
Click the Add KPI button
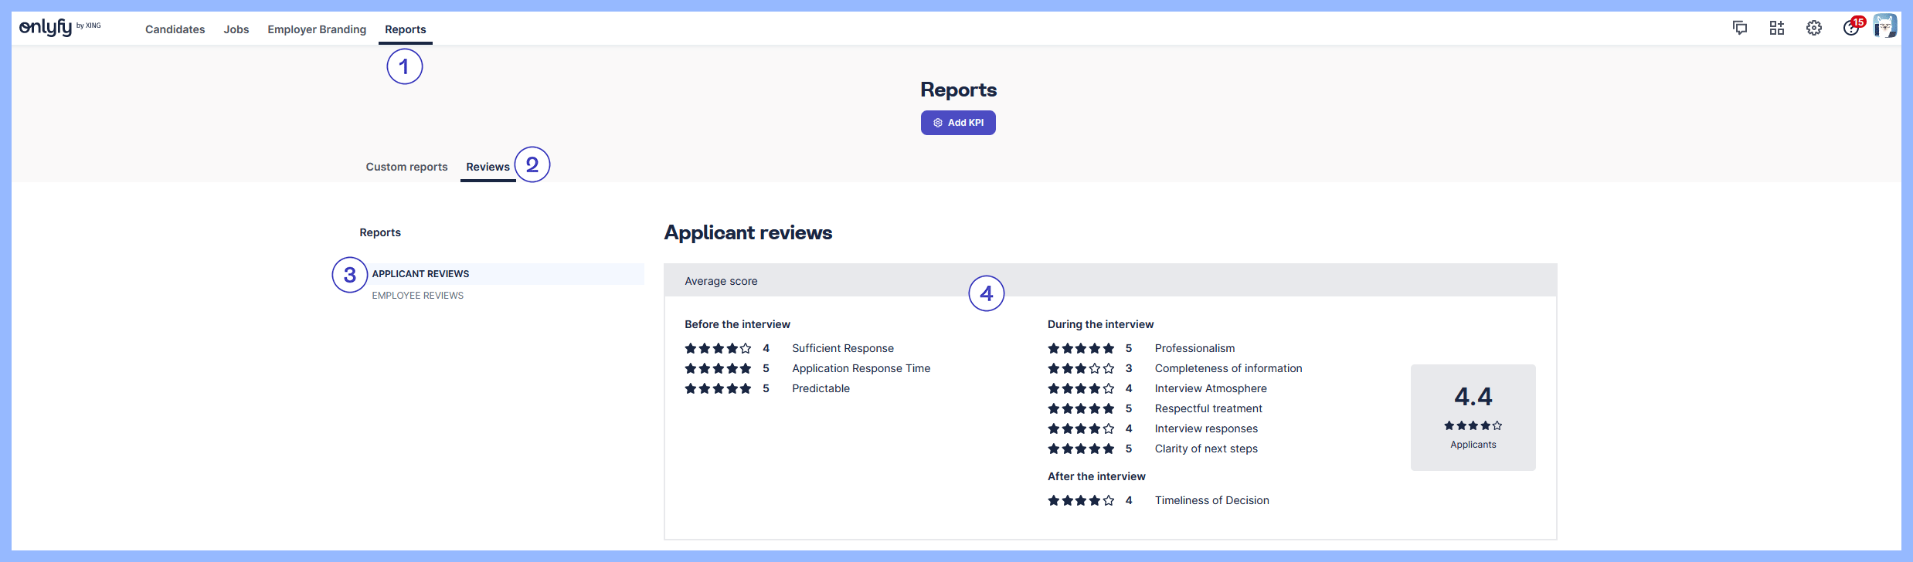pos(958,123)
